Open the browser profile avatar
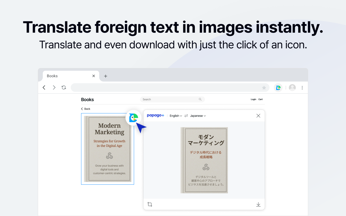 [x=292, y=87]
